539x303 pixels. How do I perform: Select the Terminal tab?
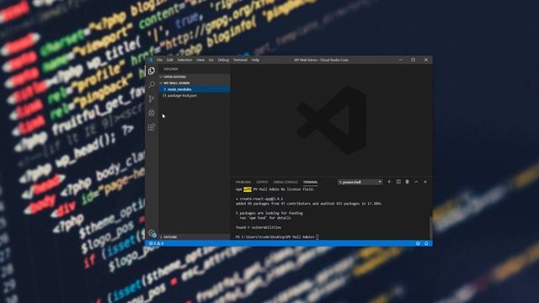tap(311, 182)
